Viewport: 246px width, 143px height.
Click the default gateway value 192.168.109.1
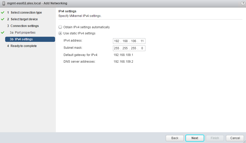coord(123,55)
